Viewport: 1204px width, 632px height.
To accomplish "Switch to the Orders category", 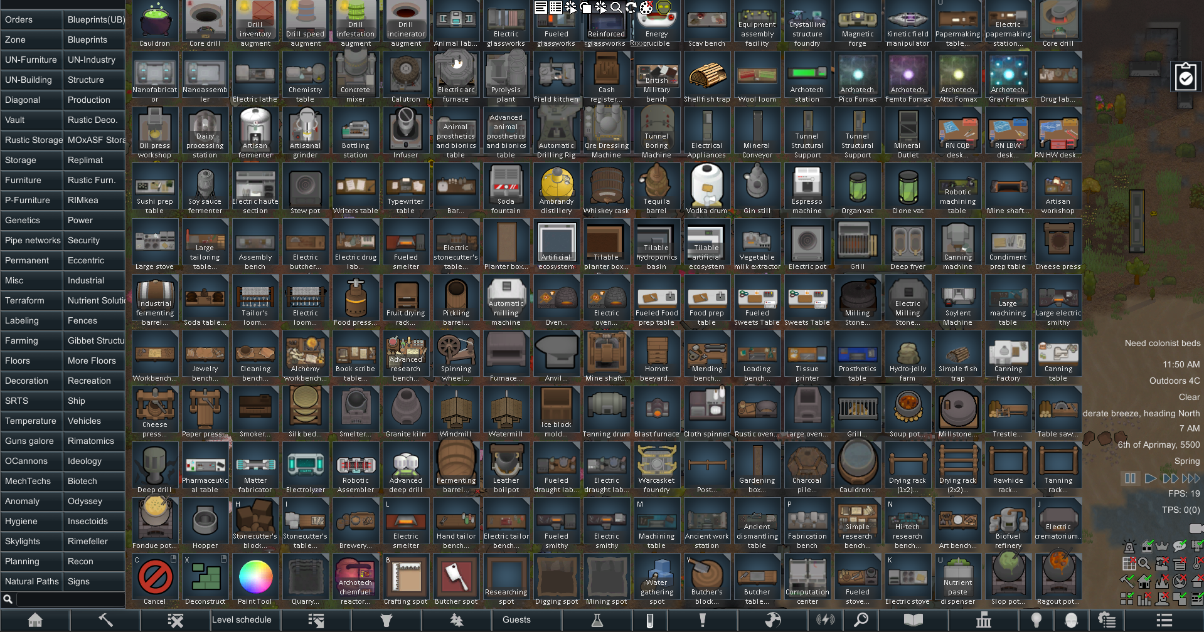I will (x=31, y=19).
